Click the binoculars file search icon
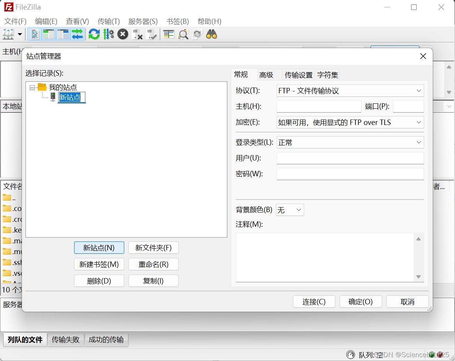This screenshot has height=361, width=455. pyautogui.click(x=211, y=34)
